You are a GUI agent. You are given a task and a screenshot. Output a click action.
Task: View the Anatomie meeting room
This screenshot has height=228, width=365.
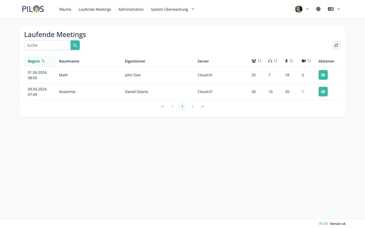click(x=323, y=92)
